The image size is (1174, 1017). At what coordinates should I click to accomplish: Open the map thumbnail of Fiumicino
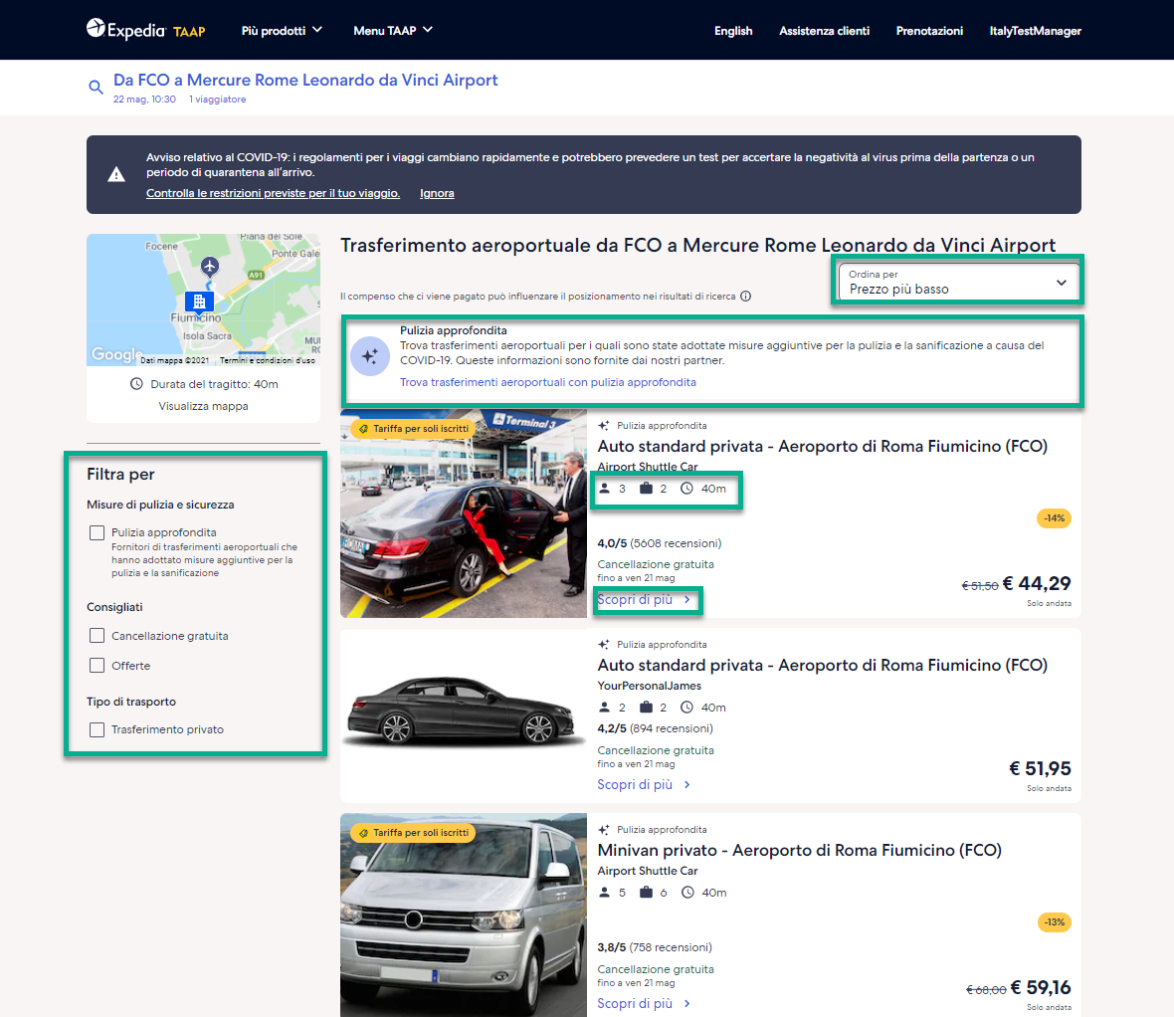pyautogui.click(x=203, y=300)
